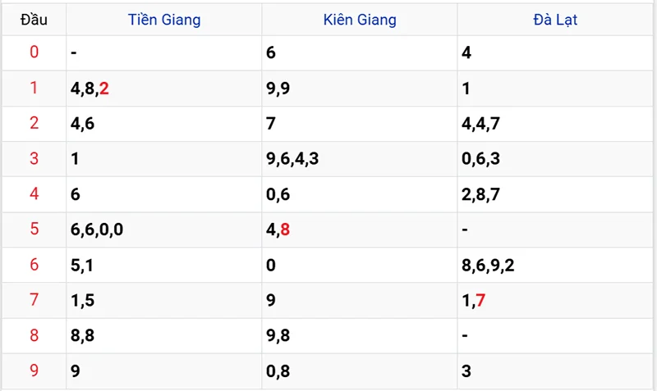The image size is (657, 391).
Task: Open the Kiên Giang column header link
Action: click(360, 20)
